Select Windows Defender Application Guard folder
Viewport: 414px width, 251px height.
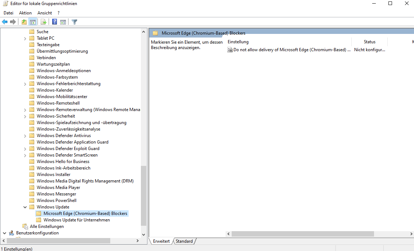(x=72, y=142)
